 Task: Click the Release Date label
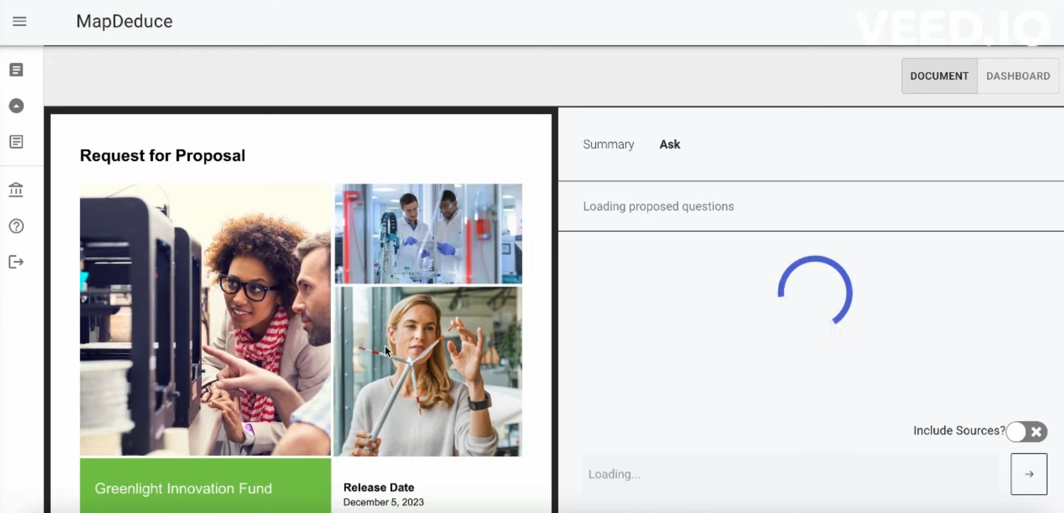pos(379,487)
